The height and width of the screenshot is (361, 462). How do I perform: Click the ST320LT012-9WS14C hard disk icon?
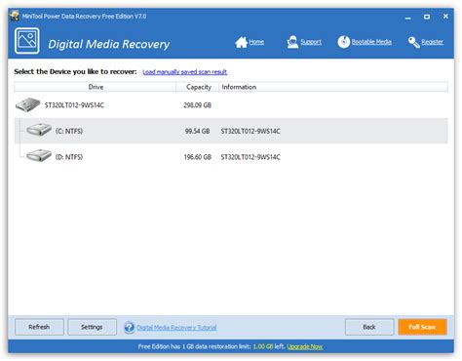[x=28, y=104]
